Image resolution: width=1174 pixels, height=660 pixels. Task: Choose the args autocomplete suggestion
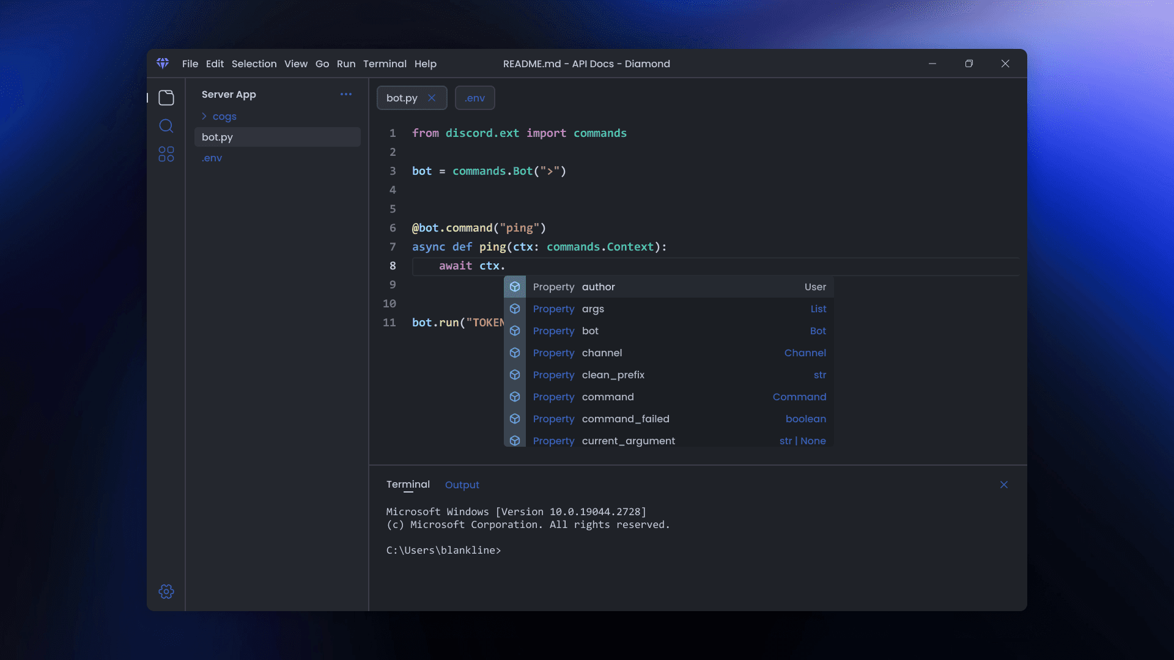(x=669, y=309)
